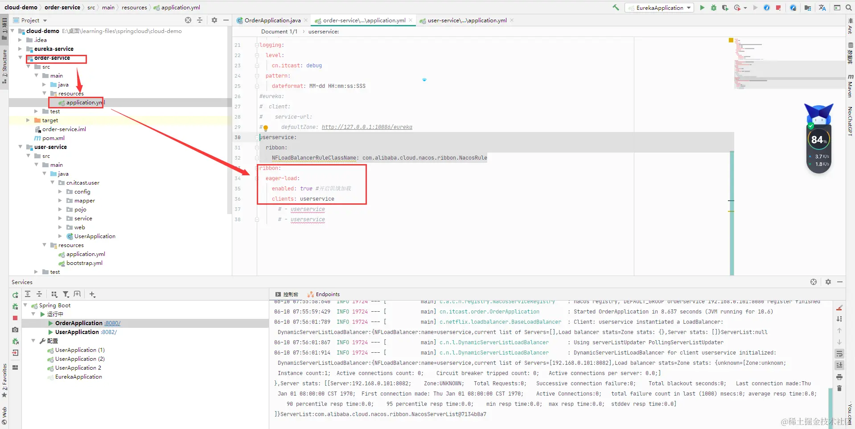Open Search Everywhere magnifier icon
Image resolution: width=855 pixels, height=429 pixels.
(849, 8)
